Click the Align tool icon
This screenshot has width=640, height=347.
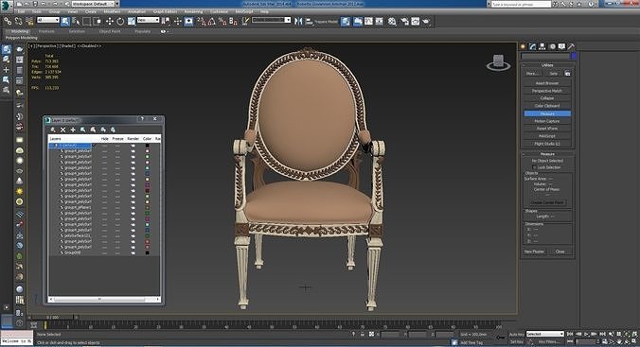(x=309, y=21)
